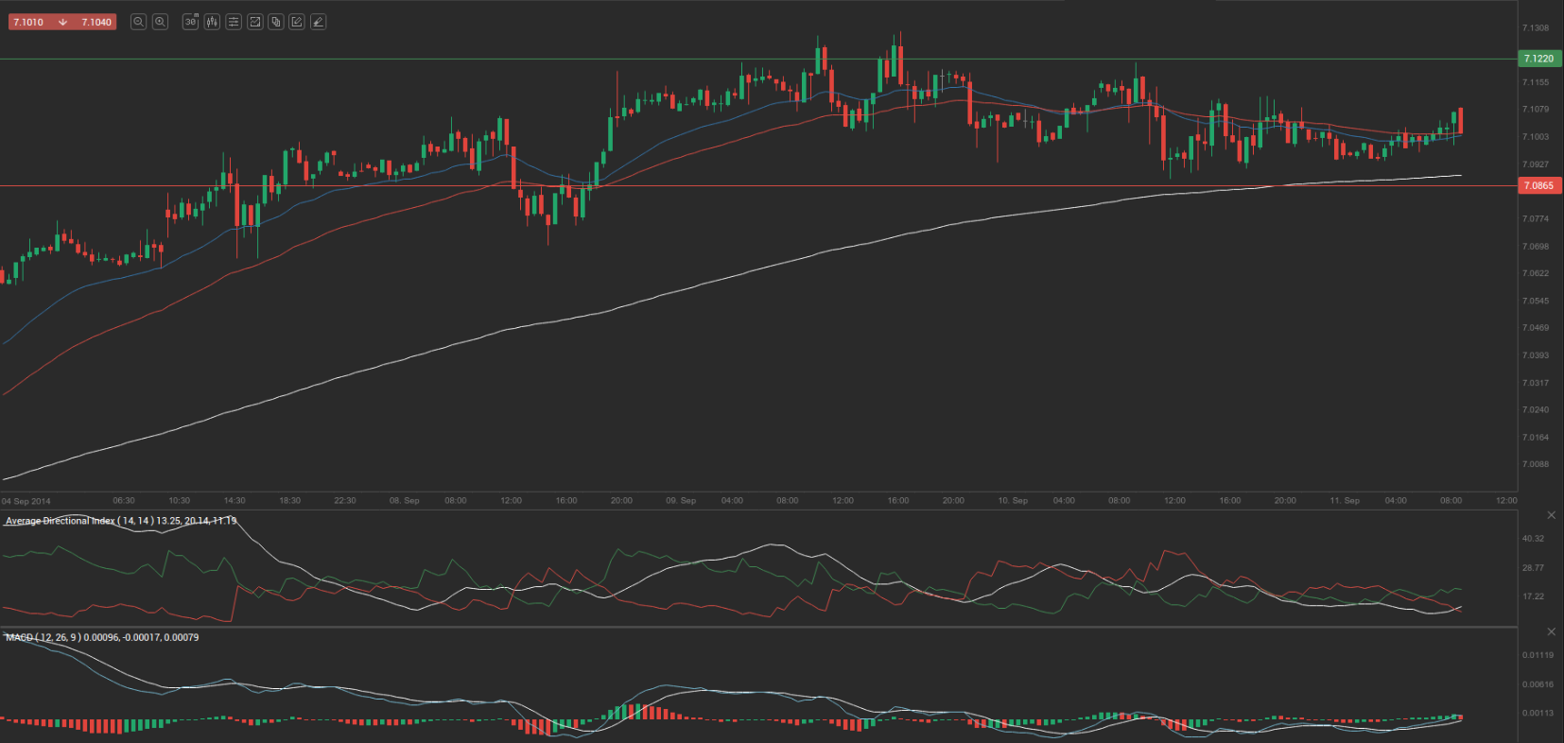Viewport: 1564px width, 743px height.
Task: Select the green 7.1220 price level tag
Action: coord(1538,59)
